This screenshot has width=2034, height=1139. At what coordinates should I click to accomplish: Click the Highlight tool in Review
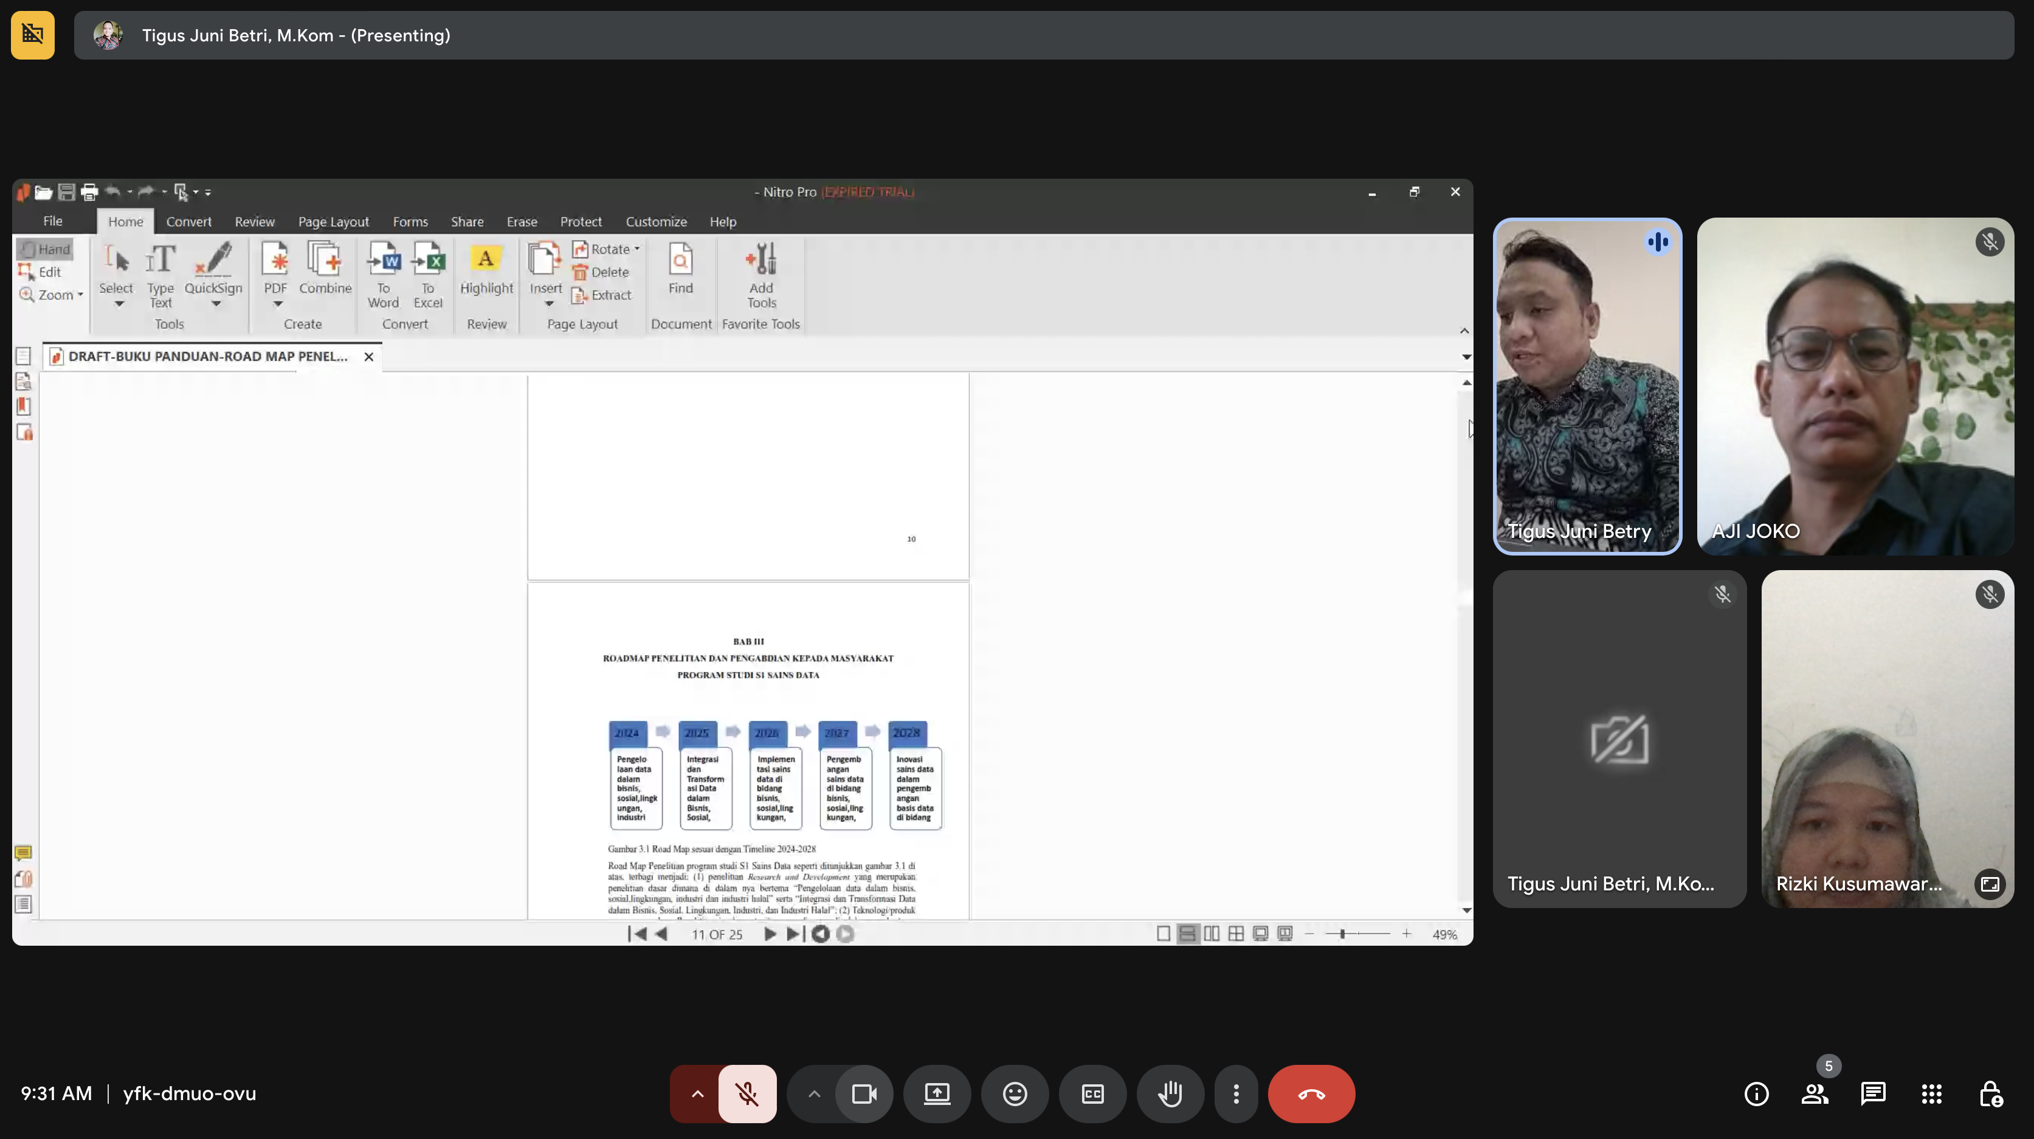[486, 270]
